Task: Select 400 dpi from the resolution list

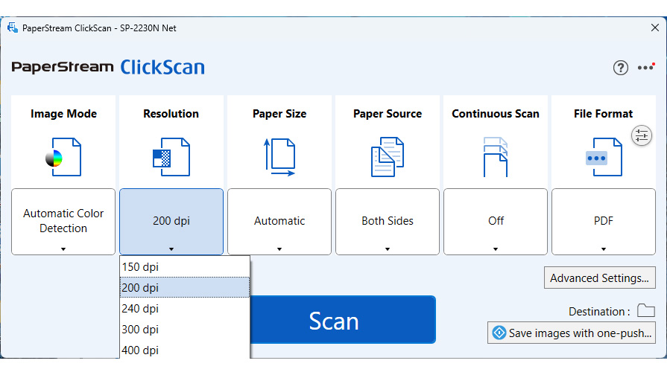Action: (x=185, y=350)
